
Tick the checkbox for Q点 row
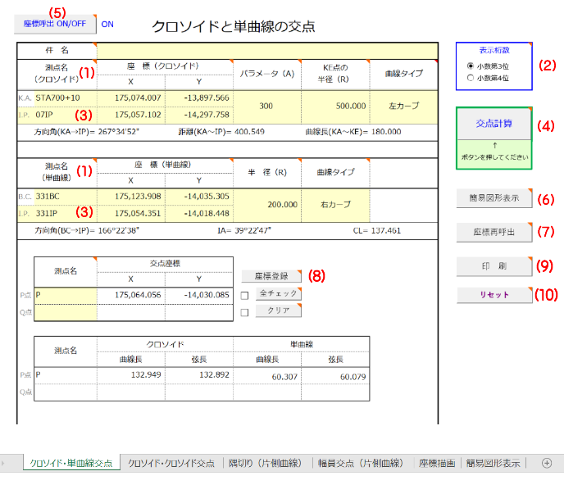(x=245, y=312)
